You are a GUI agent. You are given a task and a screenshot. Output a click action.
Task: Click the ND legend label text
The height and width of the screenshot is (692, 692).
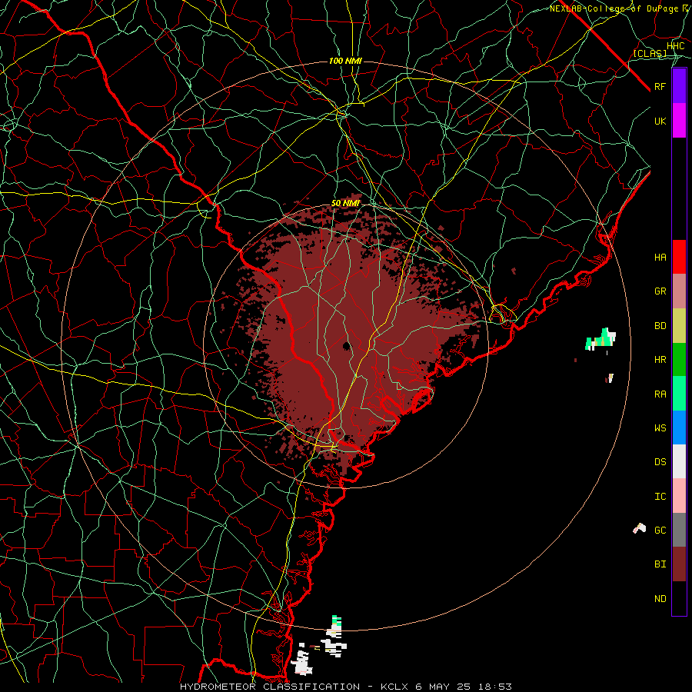(660, 599)
